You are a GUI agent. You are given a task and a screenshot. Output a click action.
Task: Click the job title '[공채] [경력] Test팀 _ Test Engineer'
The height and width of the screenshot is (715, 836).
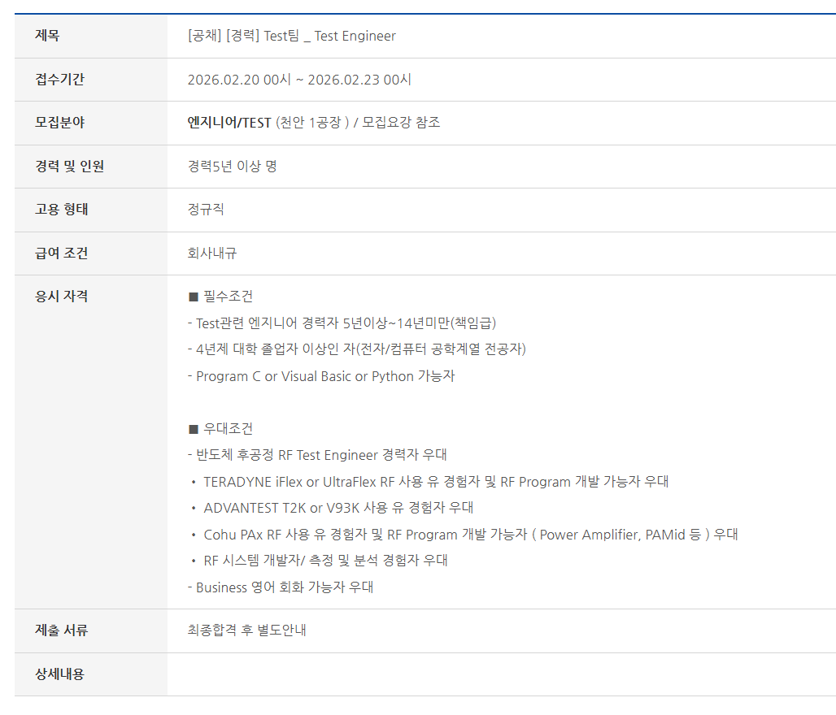(x=291, y=36)
